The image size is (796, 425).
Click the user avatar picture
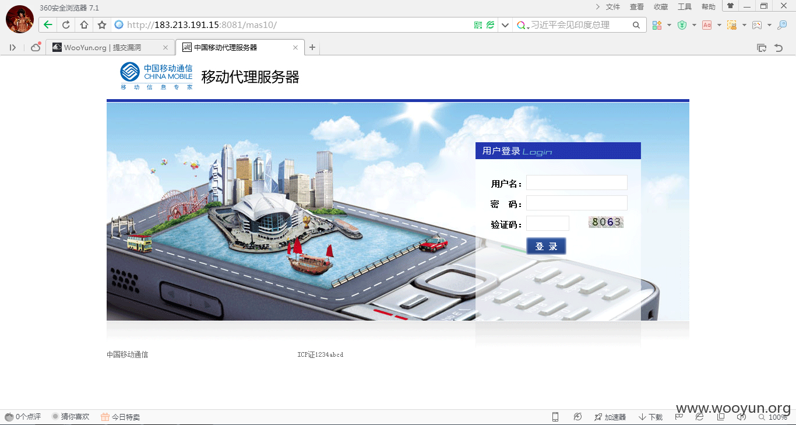(20, 19)
